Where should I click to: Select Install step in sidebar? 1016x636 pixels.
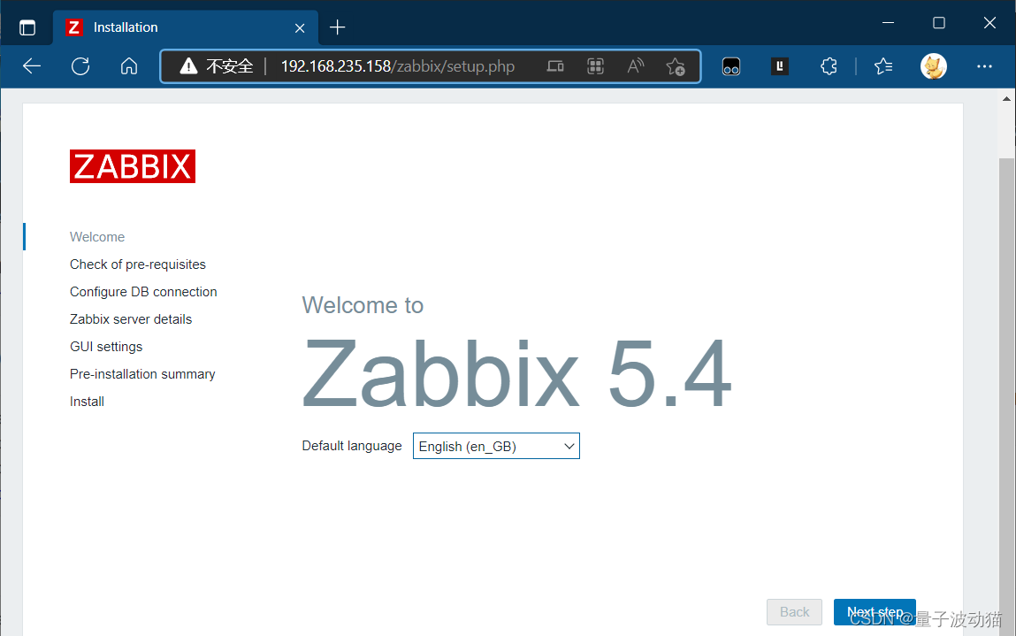click(x=87, y=402)
